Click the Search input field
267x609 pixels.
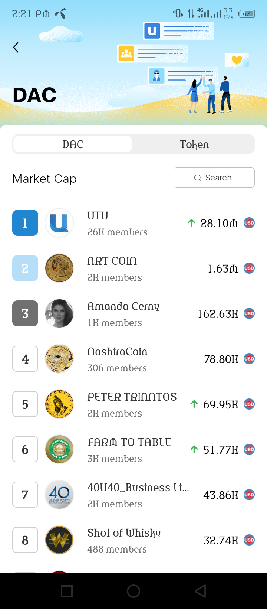pyautogui.click(x=214, y=178)
